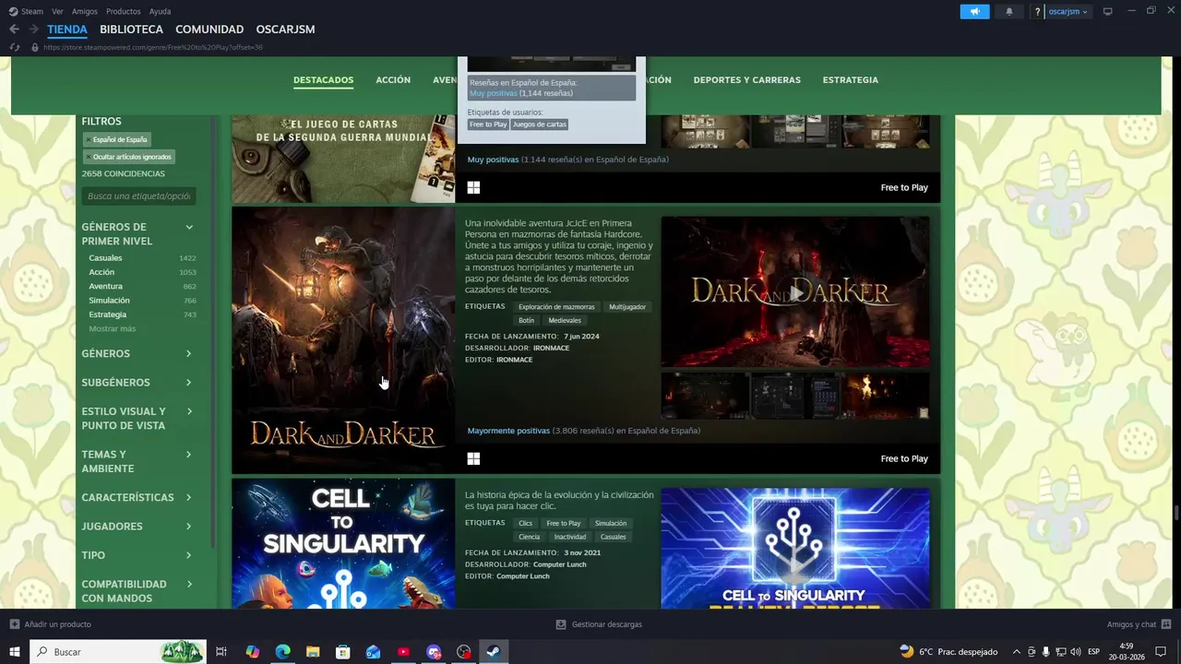The height and width of the screenshot is (664, 1181).
Task: Open Microsoft Edge from the taskbar
Action: pyautogui.click(x=282, y=652)
